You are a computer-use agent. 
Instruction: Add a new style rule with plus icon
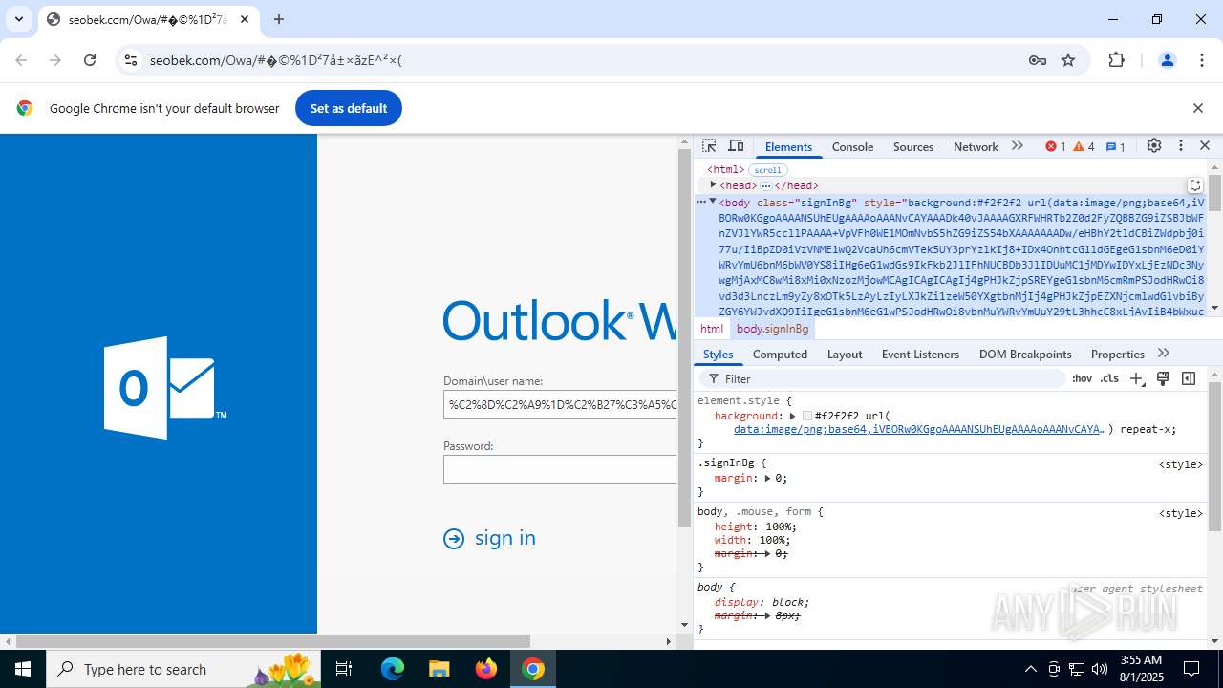1136,378
